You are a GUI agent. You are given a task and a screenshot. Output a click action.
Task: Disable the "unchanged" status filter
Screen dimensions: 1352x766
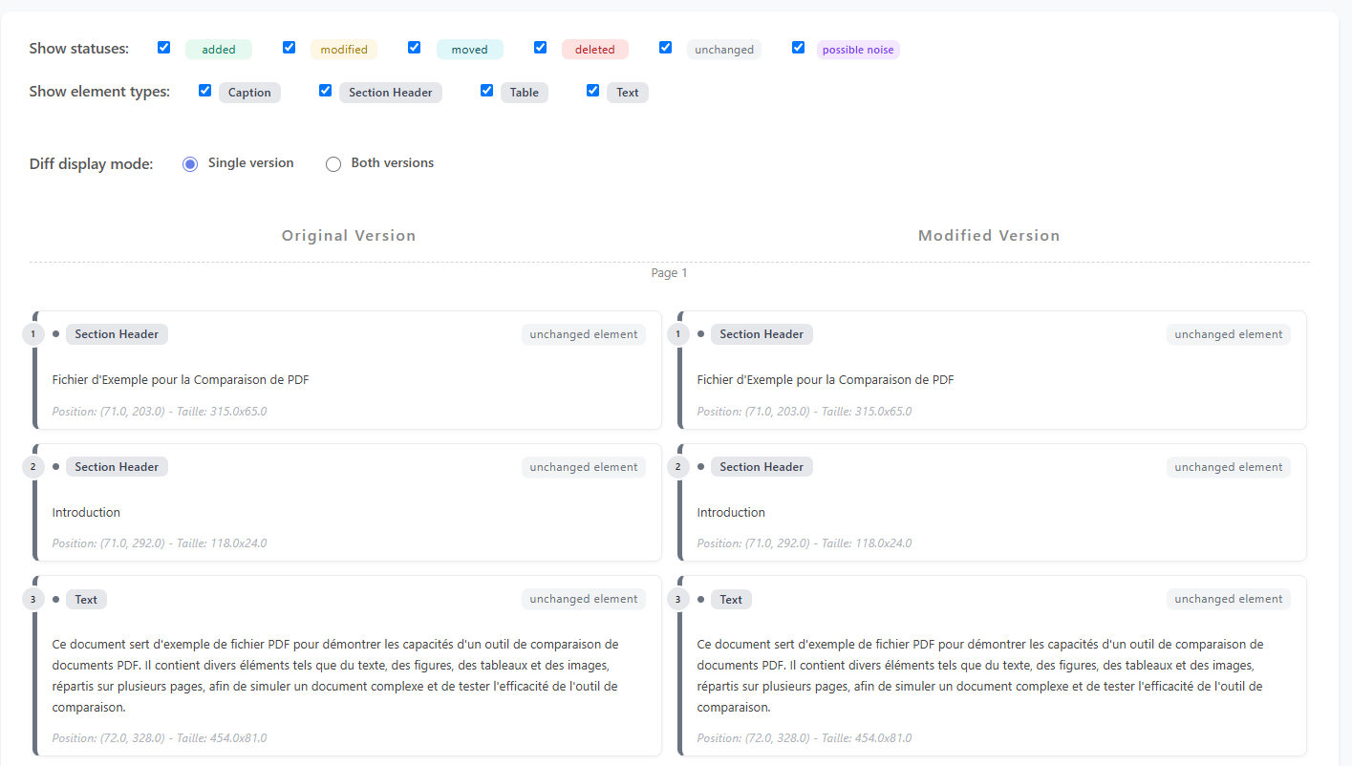point(665,46)
